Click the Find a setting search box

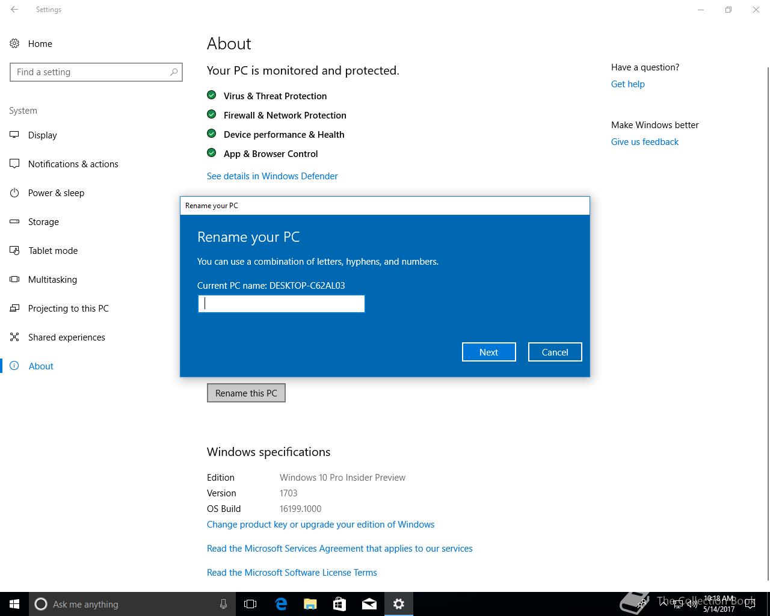click(96, 72)
